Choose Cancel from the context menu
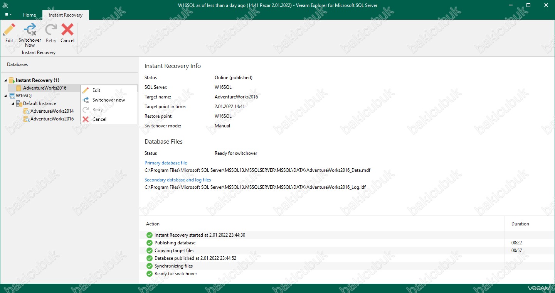555x293 pixels. point(109,119)
